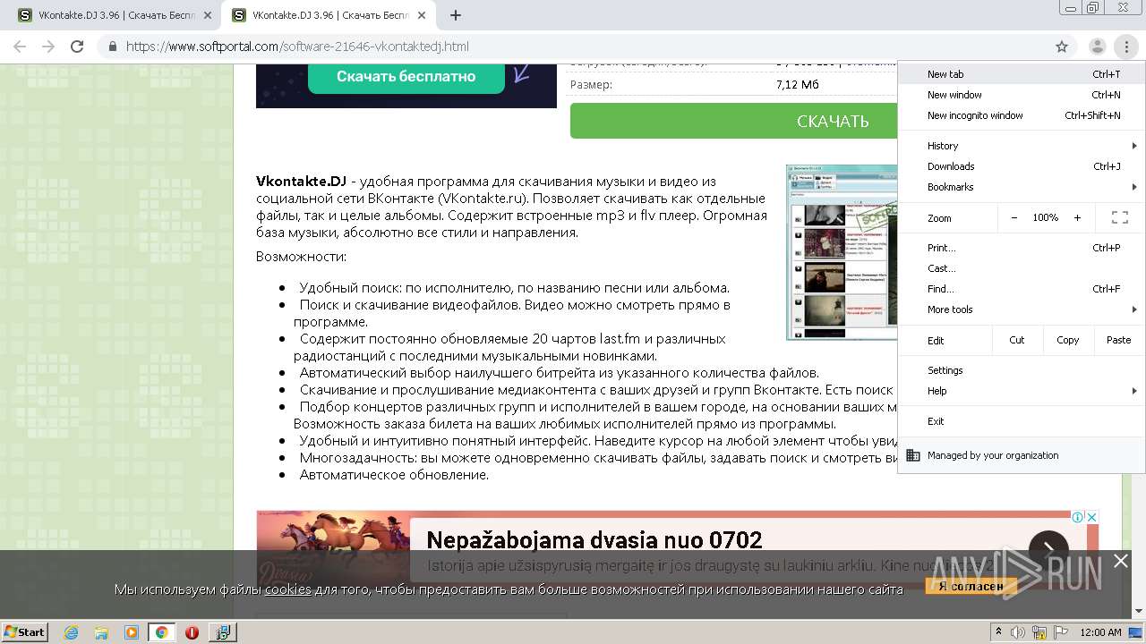Image resolution: width=1146 pixels, height=644 pixels.
Task: Open the AdChoices info icon on the ad banner
Action: 1079,517
